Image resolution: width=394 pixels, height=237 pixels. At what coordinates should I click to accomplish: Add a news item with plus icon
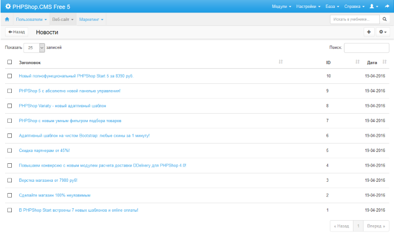tap(369, 32)
